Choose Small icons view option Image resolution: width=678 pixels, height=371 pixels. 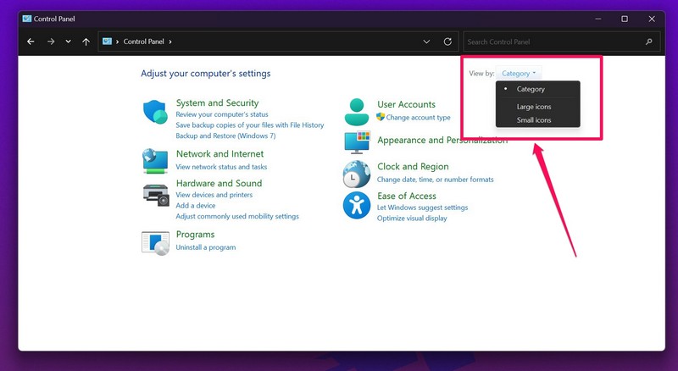(534, 120)
